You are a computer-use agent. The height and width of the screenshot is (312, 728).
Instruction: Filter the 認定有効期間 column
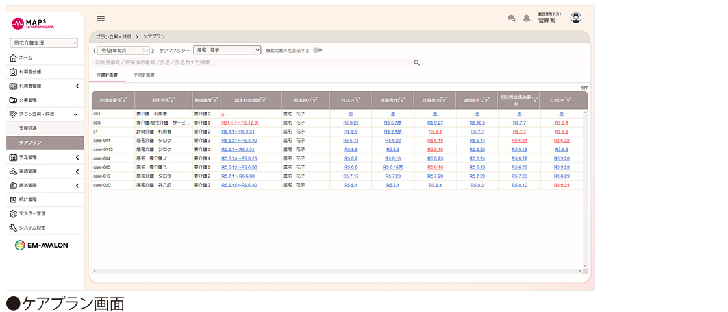[x=264, y=99]
